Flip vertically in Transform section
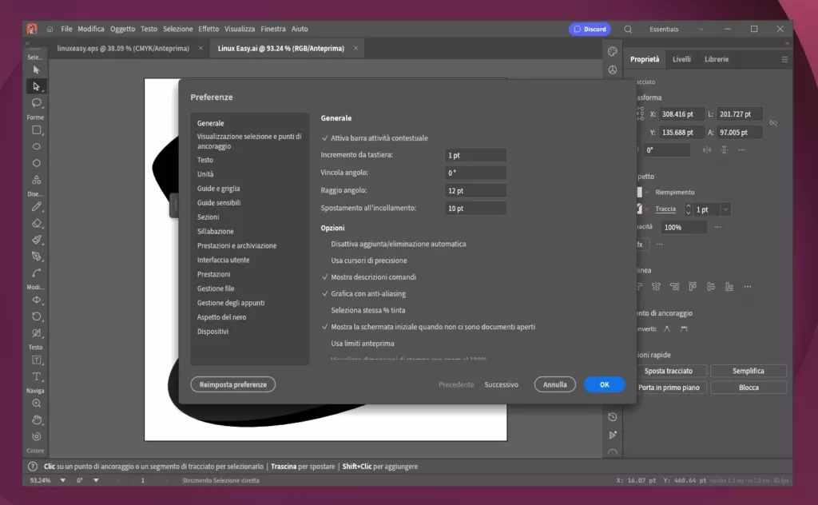The image size is (818, 505). click(724, 150)
